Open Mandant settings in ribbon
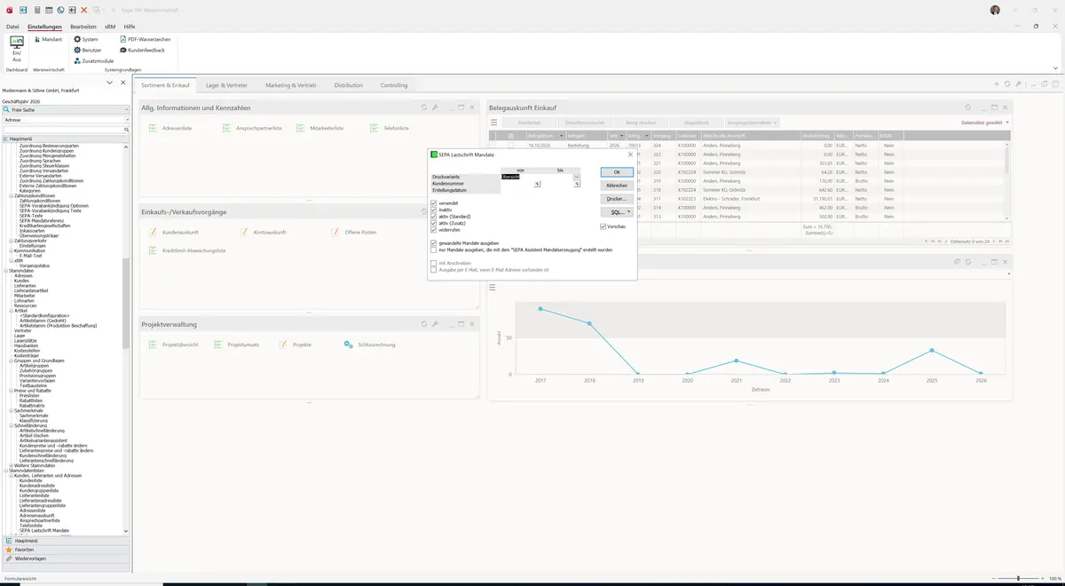This screenshot has height=586, width=1065. click(48, 39)
